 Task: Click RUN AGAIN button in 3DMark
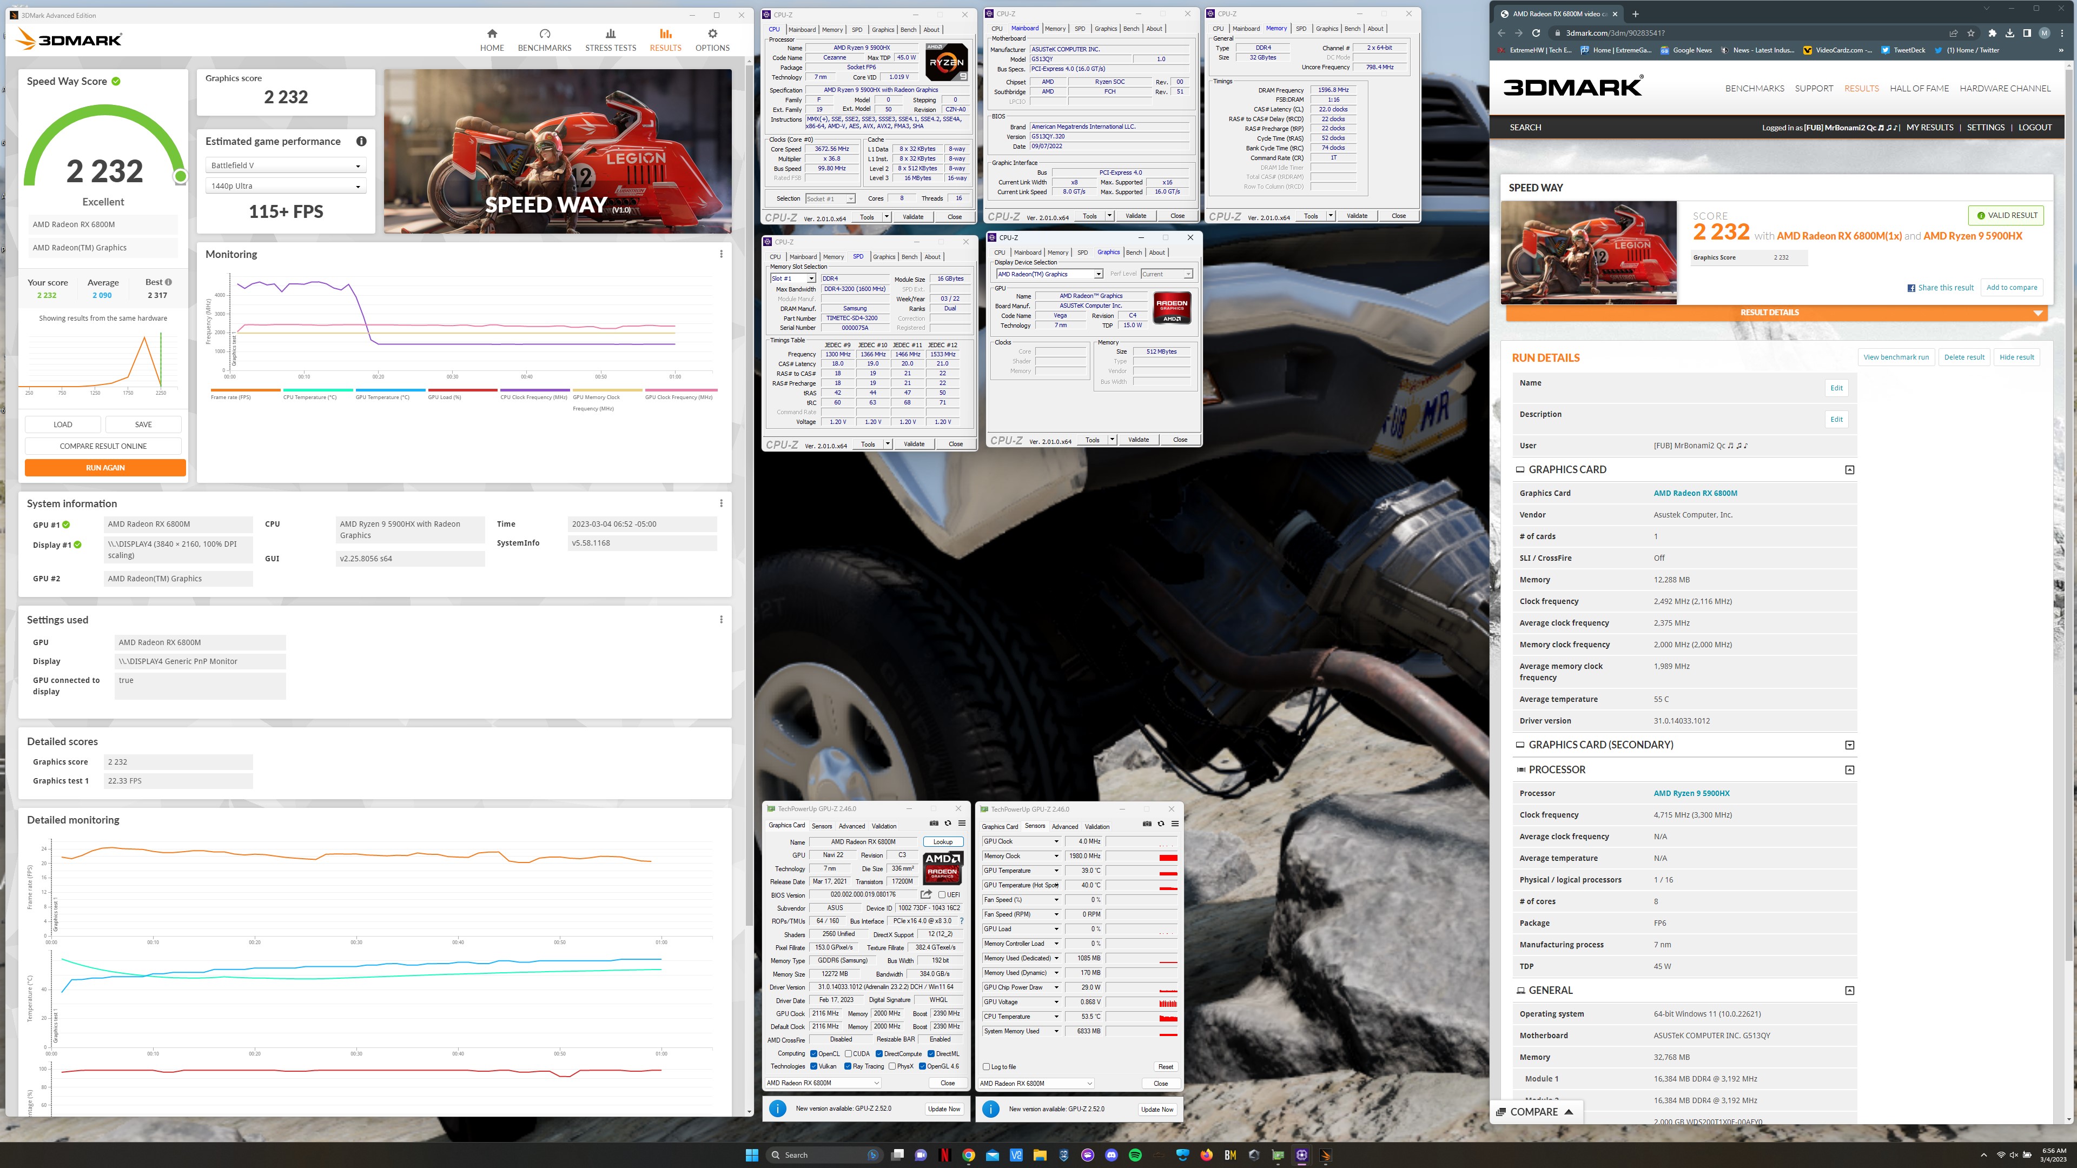(105, 468)
